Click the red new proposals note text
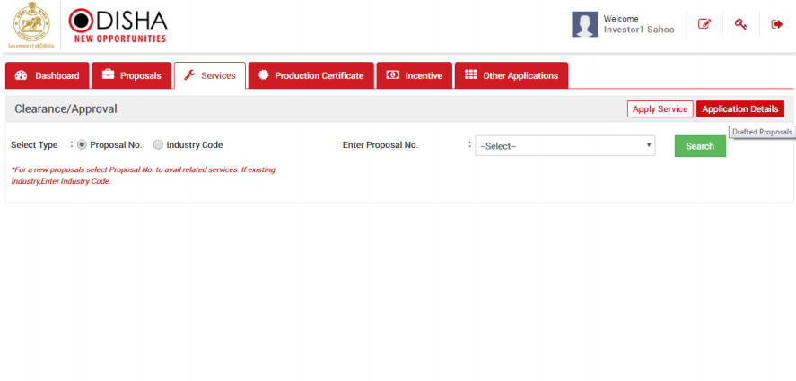This screenshot has width=796, height=381. pos(144,176)
